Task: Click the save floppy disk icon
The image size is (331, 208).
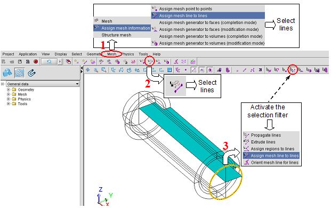Action: (x=20, y=61)
